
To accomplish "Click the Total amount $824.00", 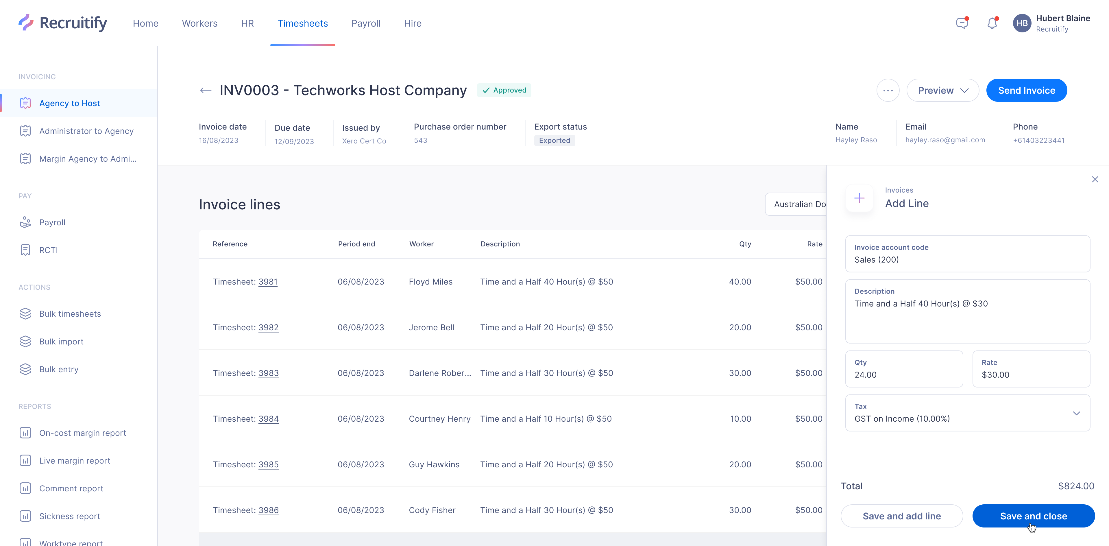I will pyautogui.click(x=1076, y=486).
